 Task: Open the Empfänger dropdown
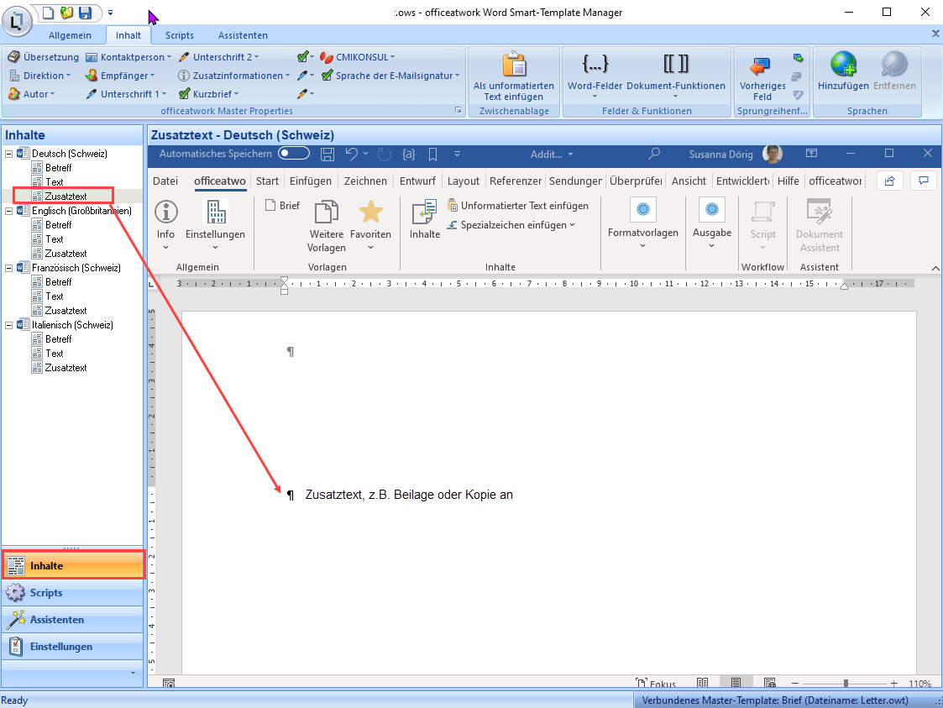click(120, 76)
